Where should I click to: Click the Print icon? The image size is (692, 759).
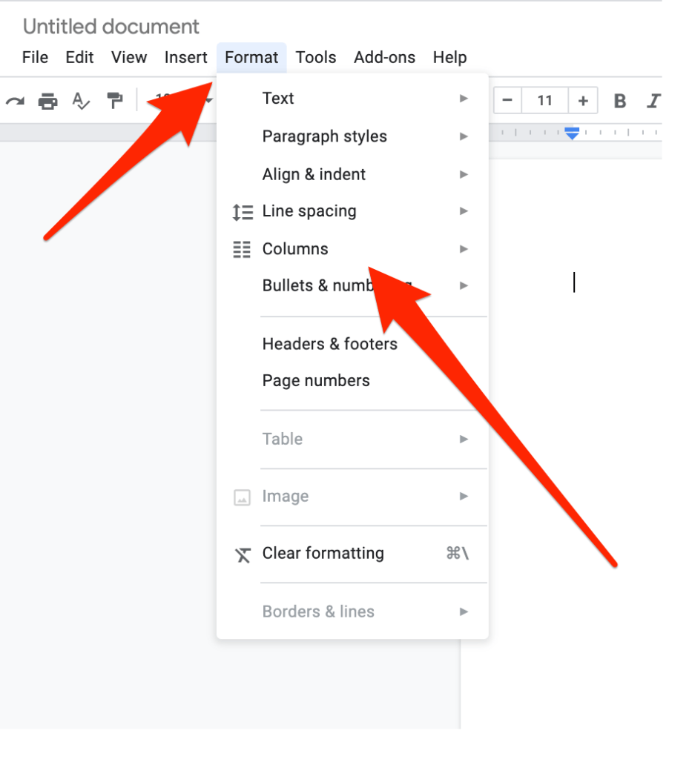[x=47, y=101]
